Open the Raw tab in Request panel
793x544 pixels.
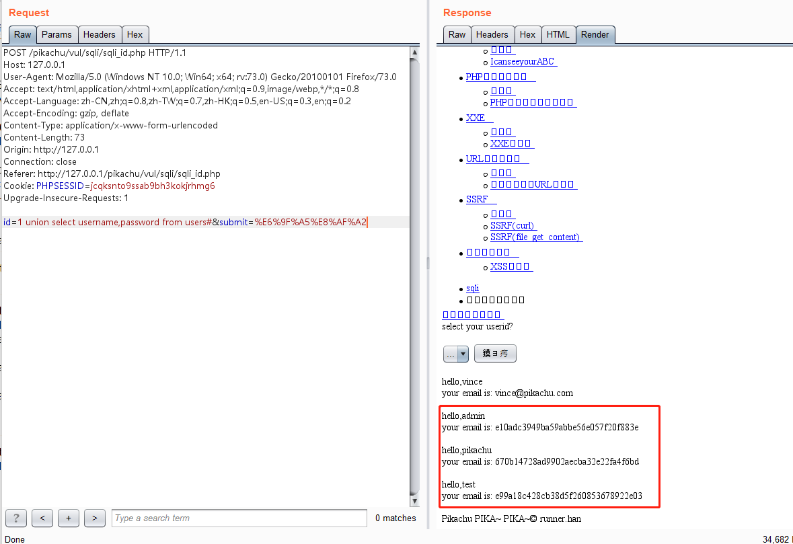(x=22, y=34)
